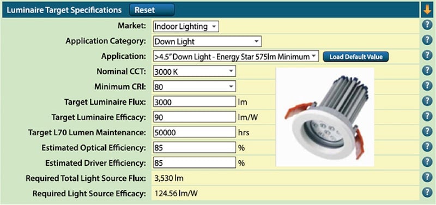436x205 pixels.
Task: Click help icon beside Load Default Value row
Action: click(x=427, y=56)
